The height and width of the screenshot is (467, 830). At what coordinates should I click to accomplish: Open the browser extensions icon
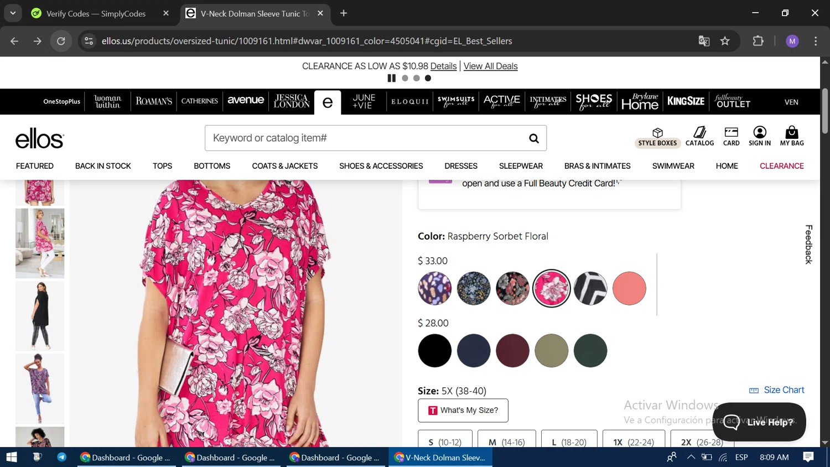tap(758, 41)
